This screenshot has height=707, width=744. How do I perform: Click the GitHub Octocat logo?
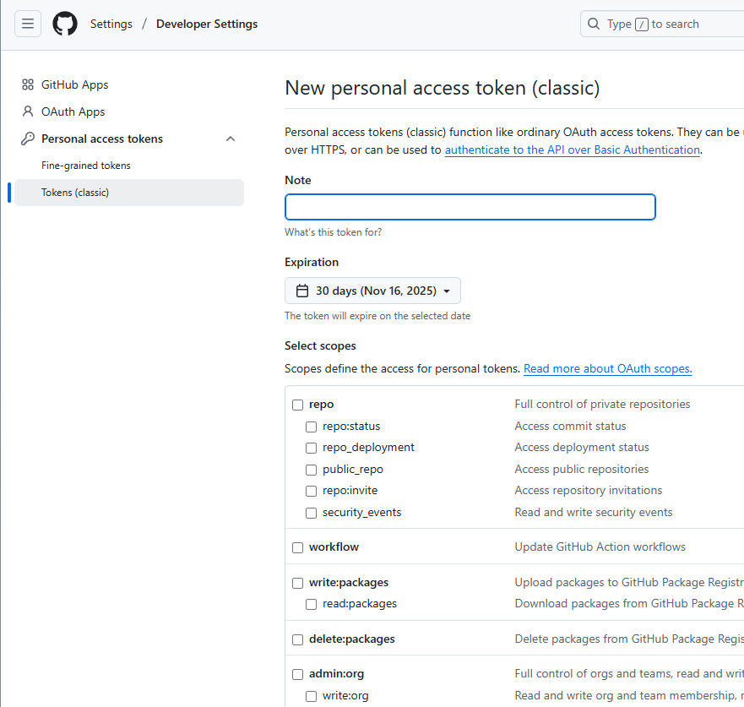[x=65, y=24]
